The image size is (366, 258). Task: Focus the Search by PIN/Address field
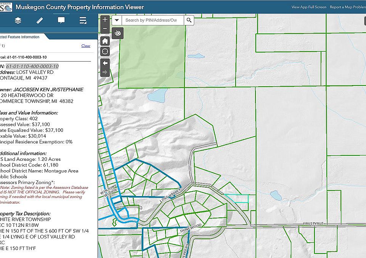[153, 20]
